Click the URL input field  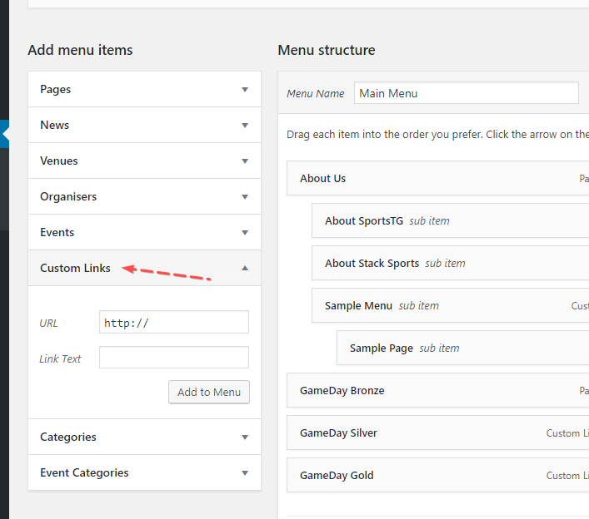[173, 323]
